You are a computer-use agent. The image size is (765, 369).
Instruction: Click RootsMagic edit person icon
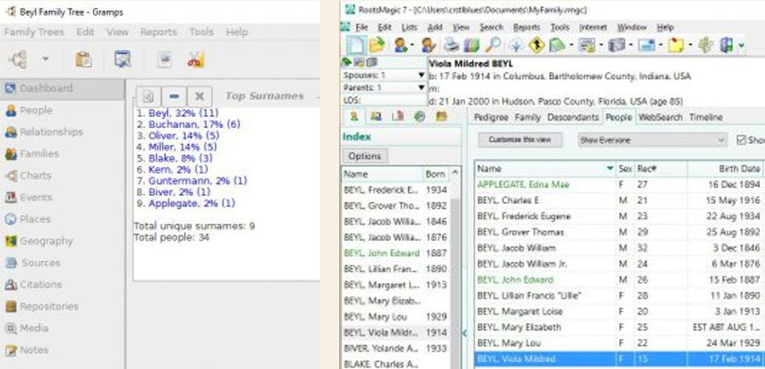[429, 46]
